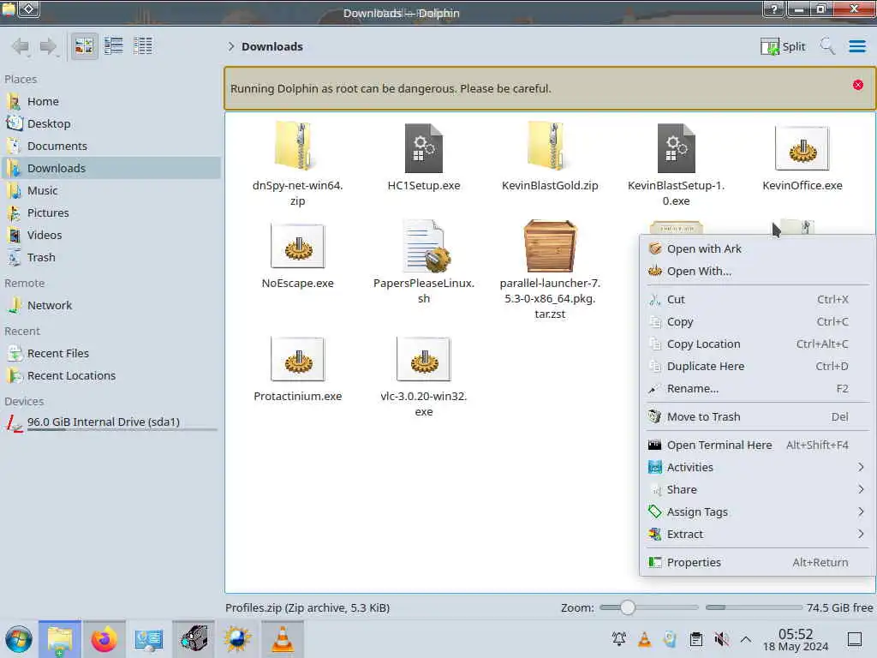877x658 pixels.
Task: Open Network under Remote
Action: point(110,305)
